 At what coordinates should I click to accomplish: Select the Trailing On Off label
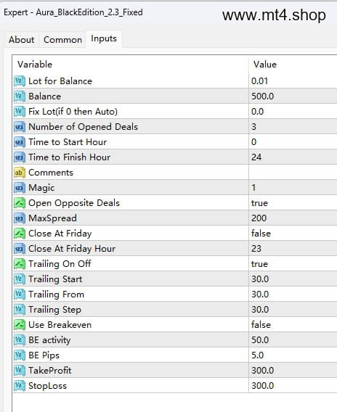(x=60, y=264)
